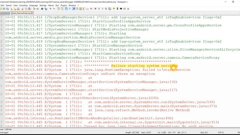Viewport: 240px width, 135px height.
Task: Open the Window menu
Action: coord(72,5)
